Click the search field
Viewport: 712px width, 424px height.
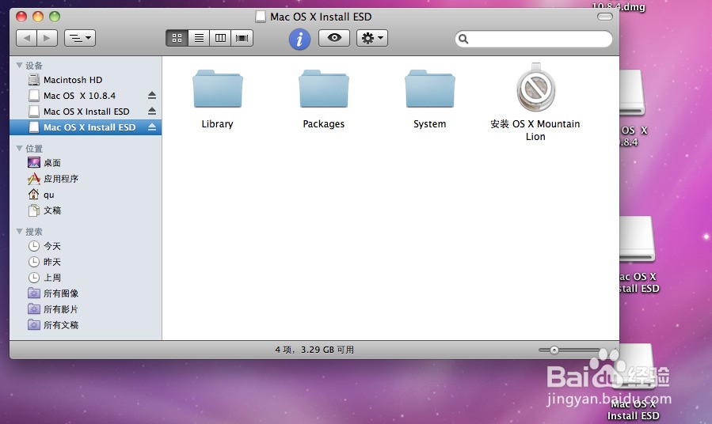pyautogui.click(x=534, y=39)
